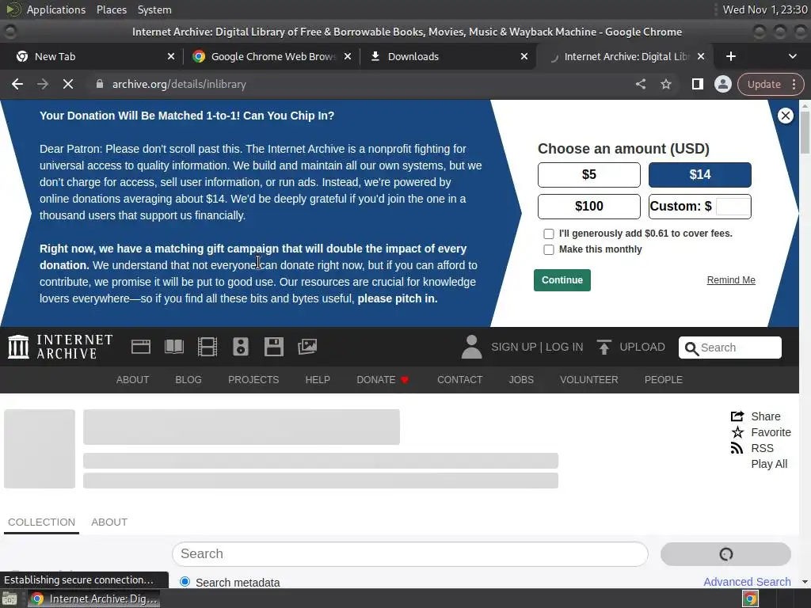Open the Images icon
Image resolution: width=811 pixels, height=608 pixels.
point(307,347)
